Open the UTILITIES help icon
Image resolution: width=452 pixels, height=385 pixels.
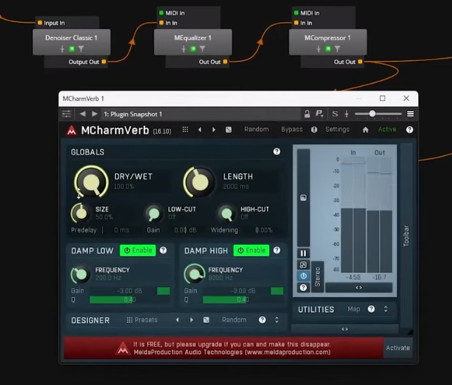371,309
